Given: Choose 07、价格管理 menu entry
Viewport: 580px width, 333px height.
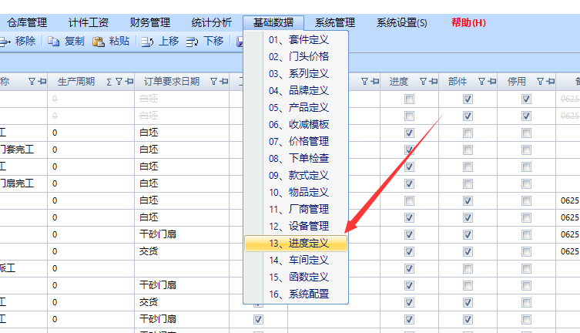Looking at the screenshot, I should [x=298, y=141].
